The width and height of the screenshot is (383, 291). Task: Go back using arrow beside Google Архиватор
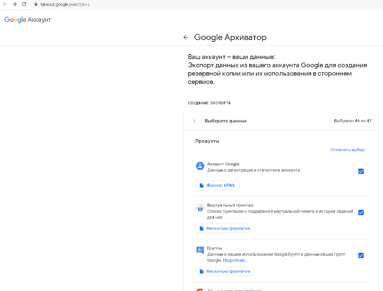click(186, 37)
